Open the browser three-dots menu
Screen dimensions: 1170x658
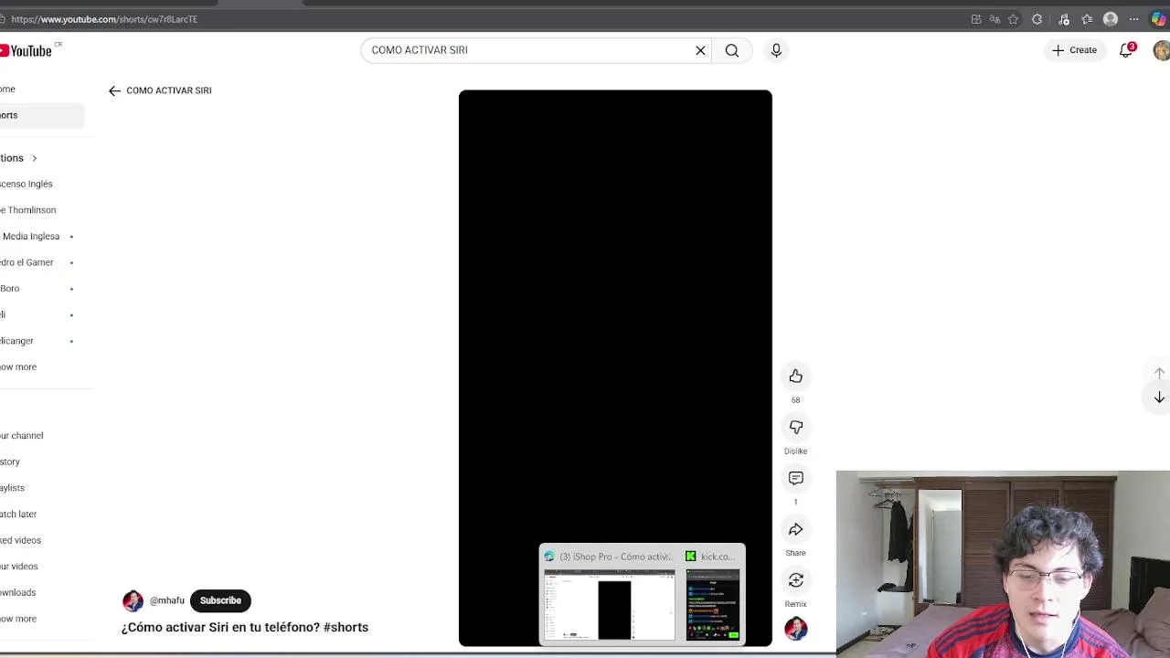1134,19
